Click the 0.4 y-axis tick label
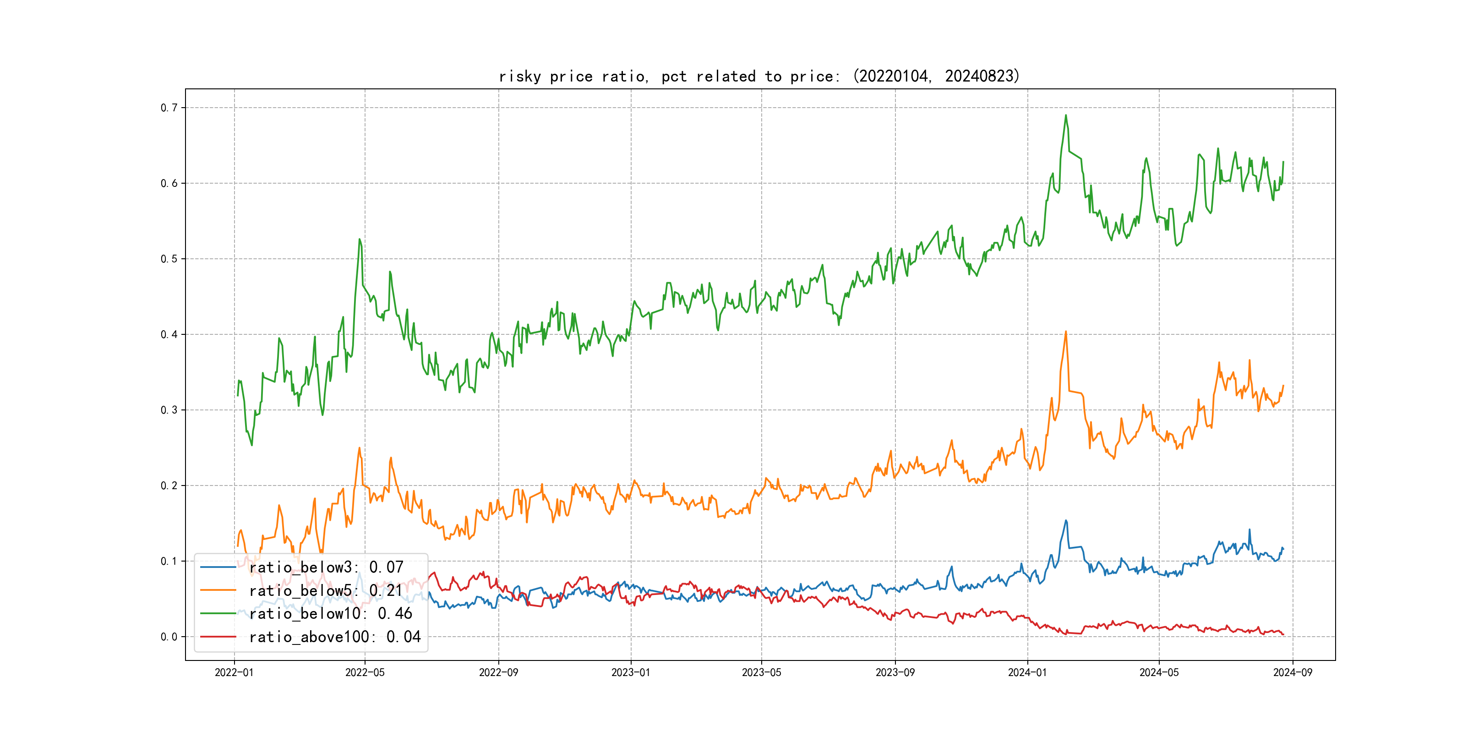Image resolution: width=1484 pixels, height=742 pixels. point(169,335)
